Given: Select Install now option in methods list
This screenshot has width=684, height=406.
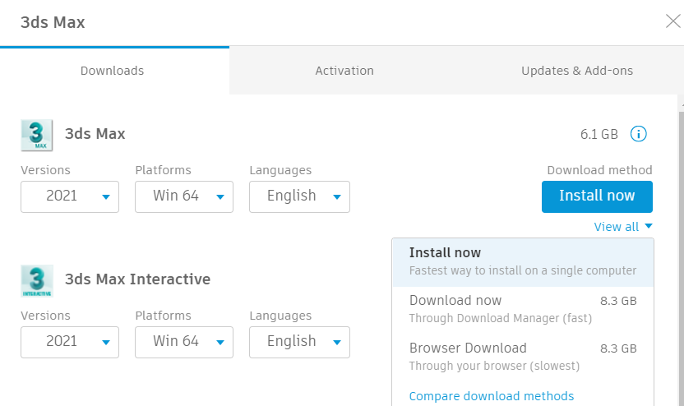Looking at the screenshot, I should (x=523, y=262).
